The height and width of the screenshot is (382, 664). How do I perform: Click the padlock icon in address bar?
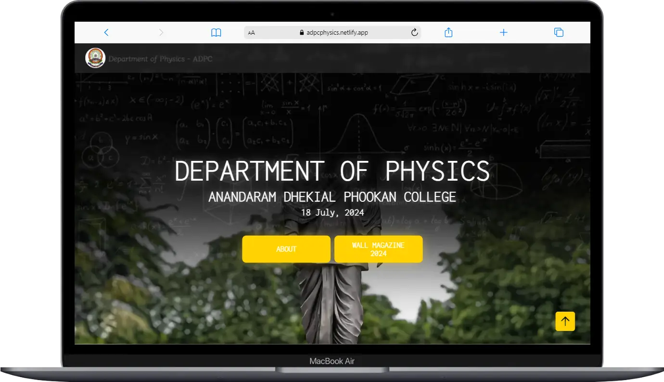point(302,33)
